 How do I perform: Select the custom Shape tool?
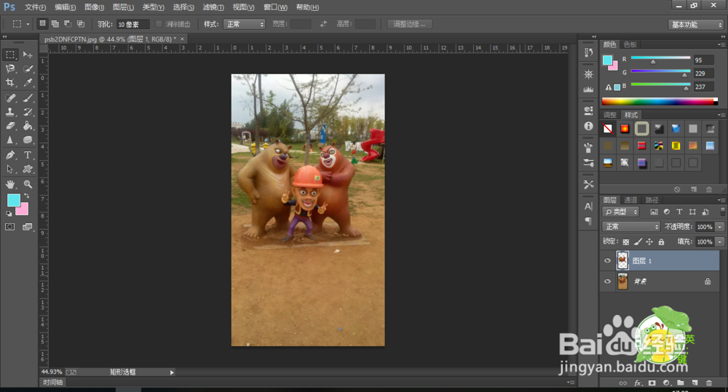(x=28, y=169)
